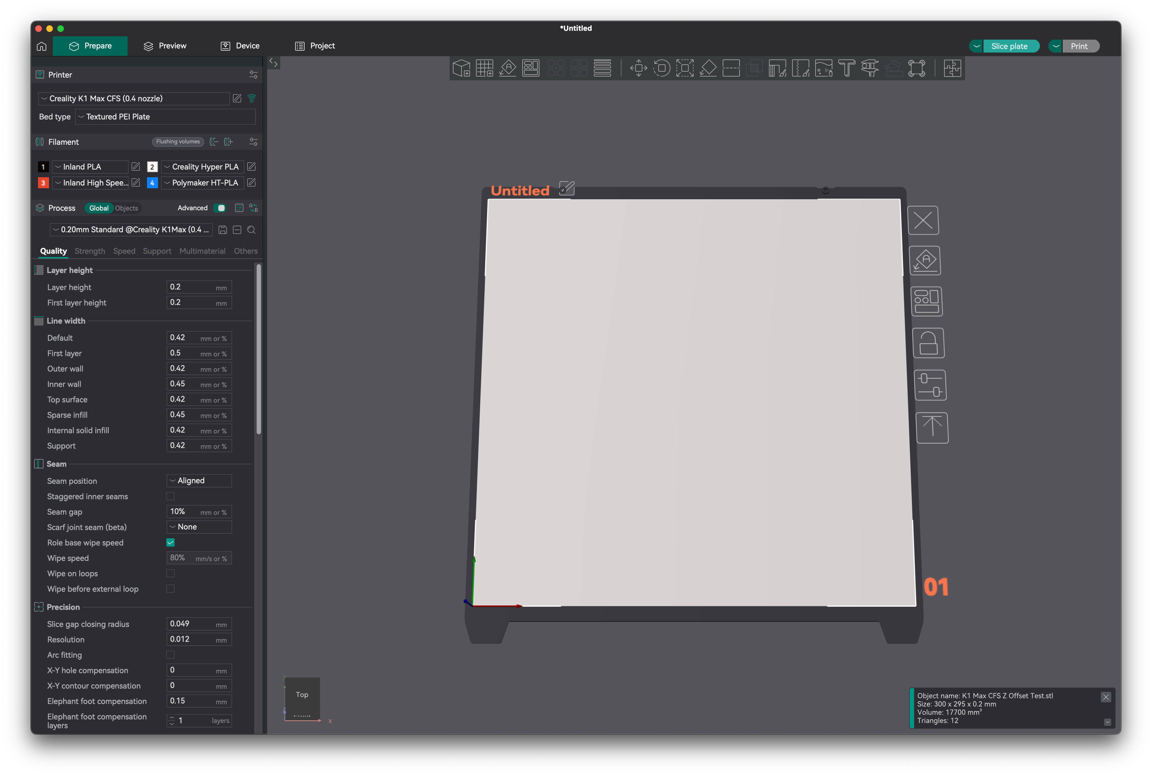The height and width of the screenshot is (775, 1152).
Task: Toggle the Advanced settings switch
Action: click(x=219, y=208)
